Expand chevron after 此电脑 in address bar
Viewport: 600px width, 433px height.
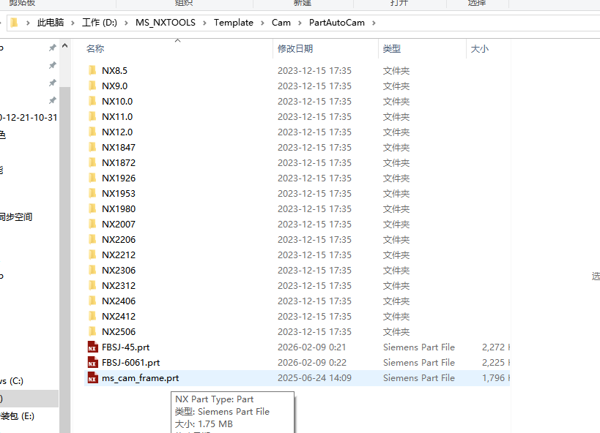point(73,23)
